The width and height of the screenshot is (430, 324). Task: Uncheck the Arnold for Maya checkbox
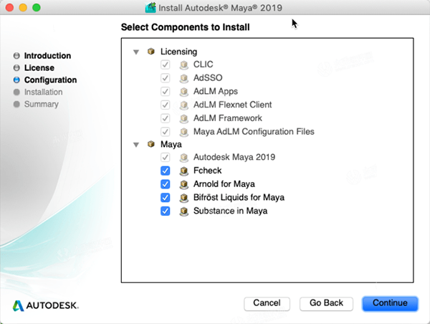pyautogui.click(x=165, y=184)
